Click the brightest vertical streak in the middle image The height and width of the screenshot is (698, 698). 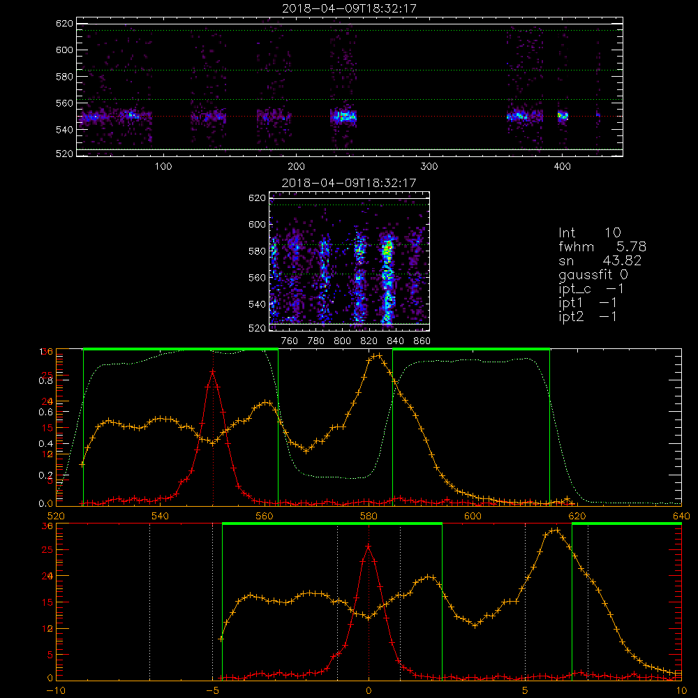[x=387, y=283]
